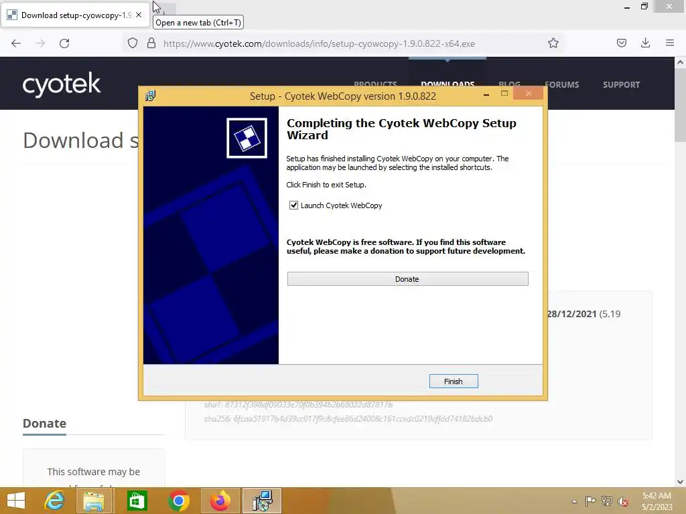
Task: Reload the current page
Action: [x=64, y=44]
